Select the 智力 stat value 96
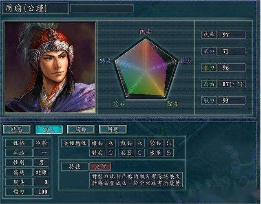Screen dimensions: 261x204 click(x=232, y=67)
